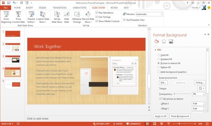Start Slide Show from status bar

(168, 124)
